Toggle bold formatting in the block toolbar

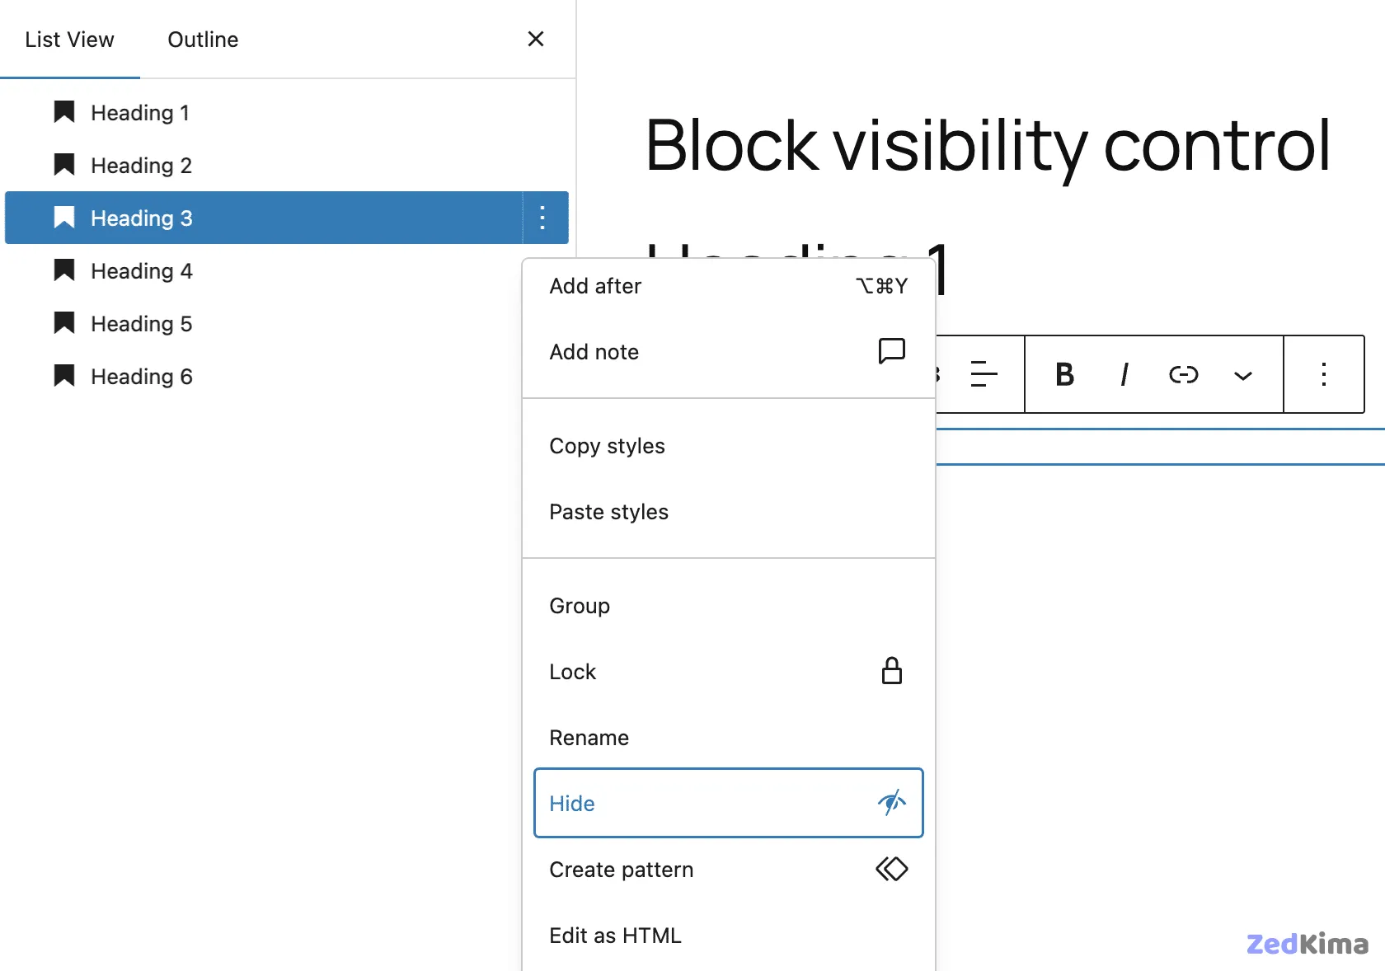[x=1063, y=375]
